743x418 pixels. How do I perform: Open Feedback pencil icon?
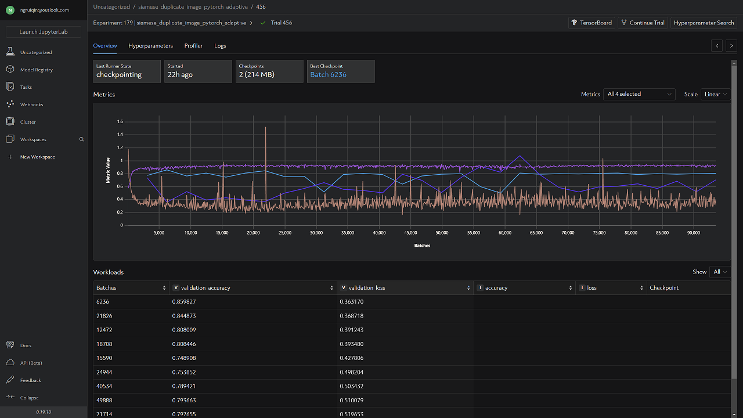coord(10,380)
